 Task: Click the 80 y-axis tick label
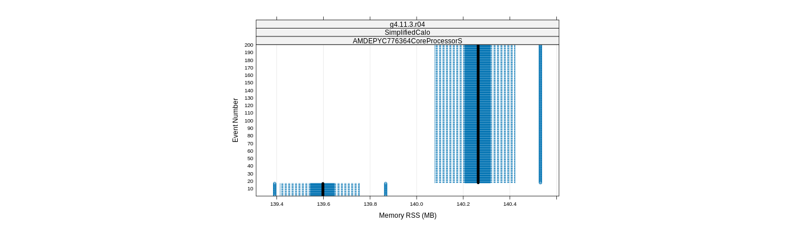point(250,136)
